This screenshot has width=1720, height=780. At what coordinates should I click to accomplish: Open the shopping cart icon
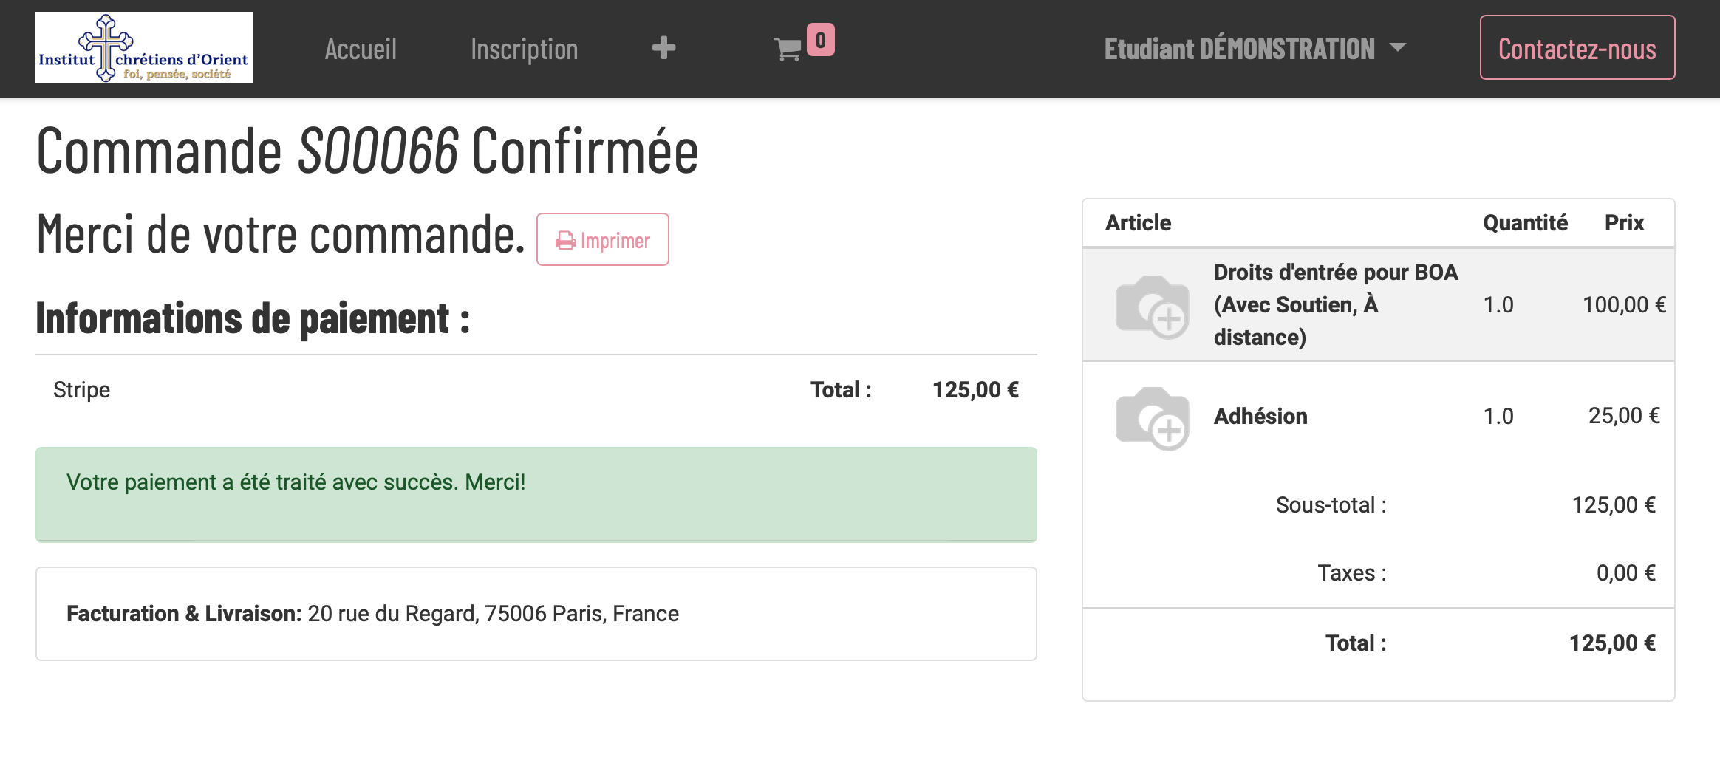[x=788, y=49]
